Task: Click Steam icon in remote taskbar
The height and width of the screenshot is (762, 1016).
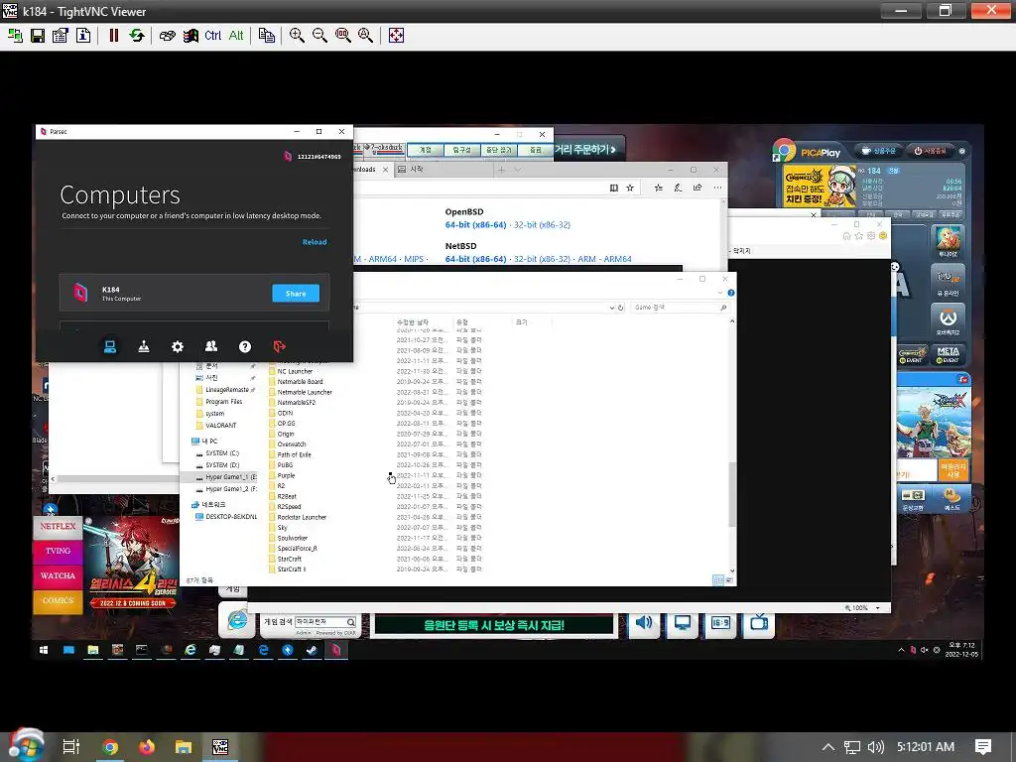Action: click(x=312, y=650)
